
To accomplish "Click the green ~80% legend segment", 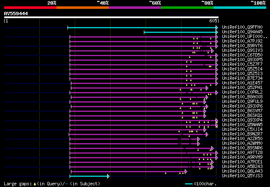I will pyautogui.click(x=187, y=8).
